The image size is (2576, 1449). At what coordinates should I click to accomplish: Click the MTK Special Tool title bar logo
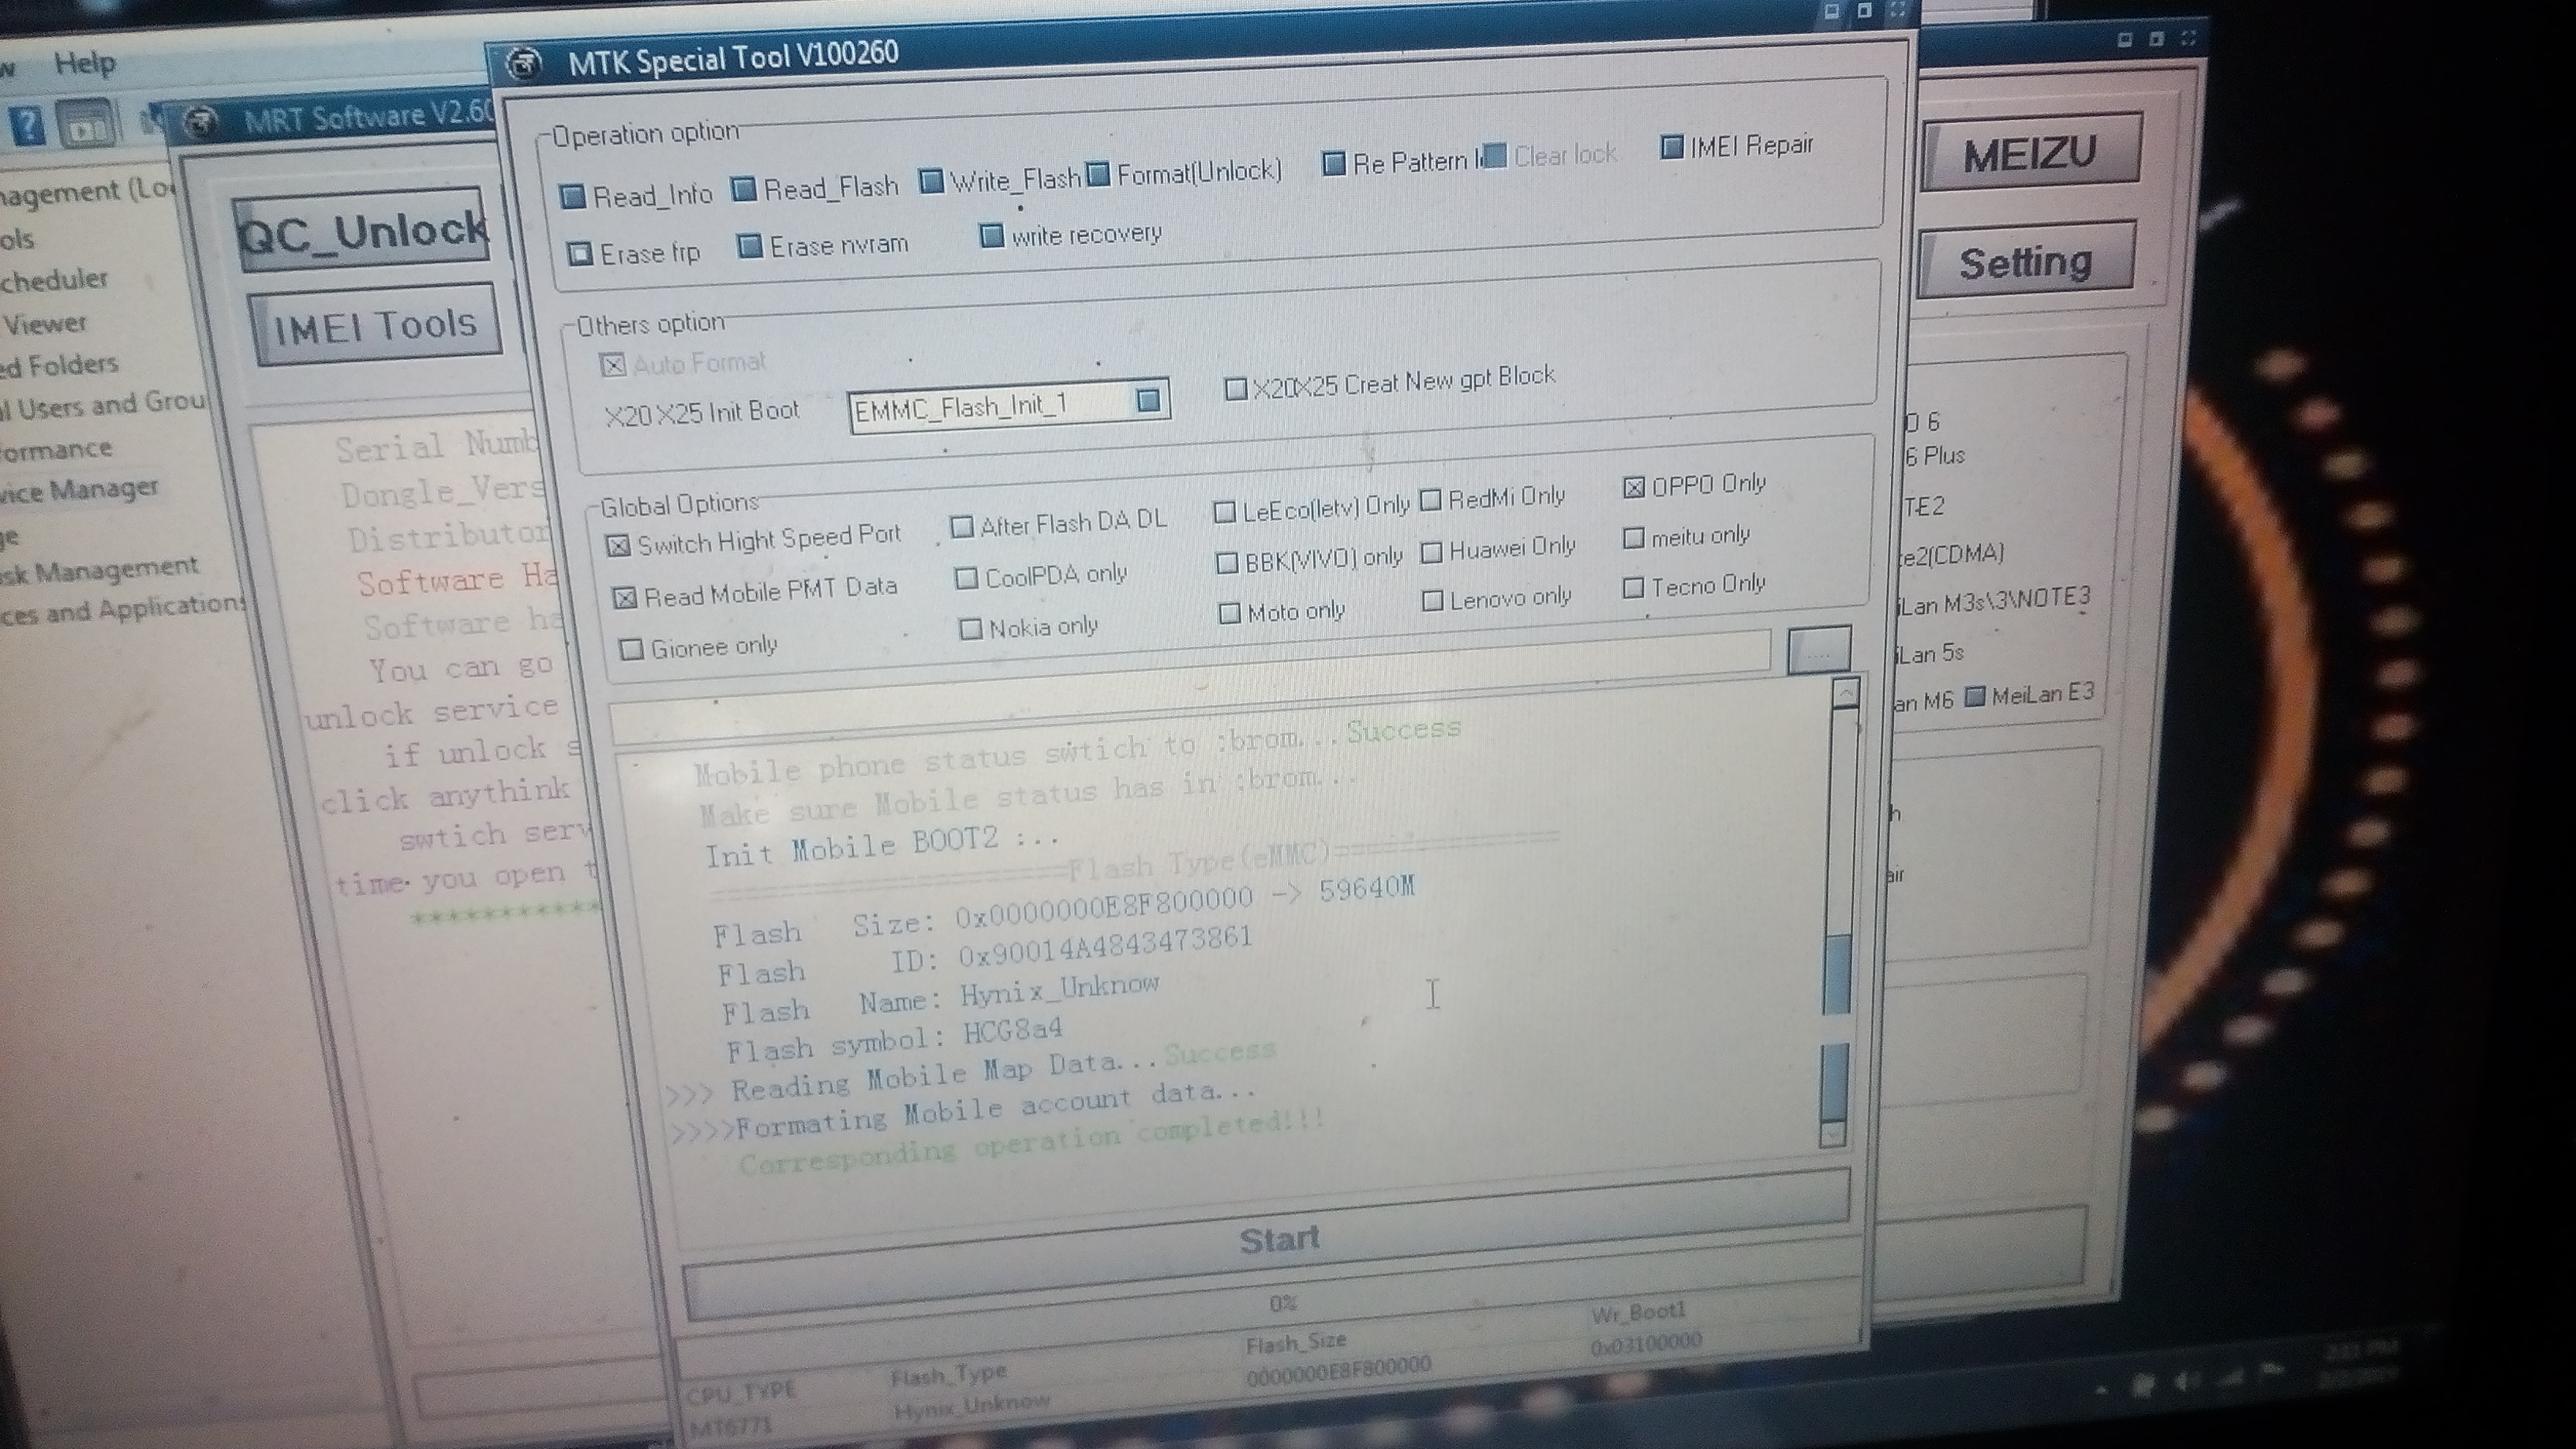pos(523,66)
